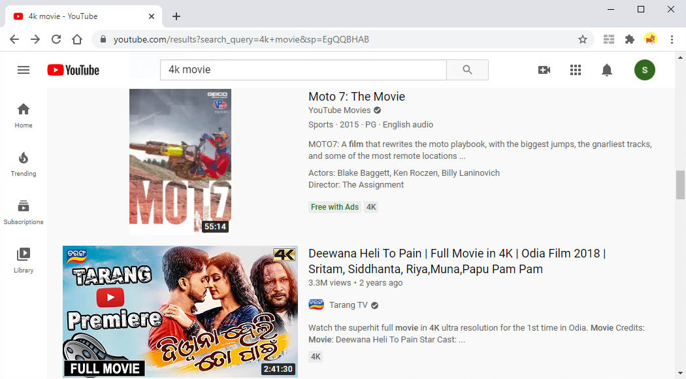Visit the Tarang TV channel link

coord(348,305)
